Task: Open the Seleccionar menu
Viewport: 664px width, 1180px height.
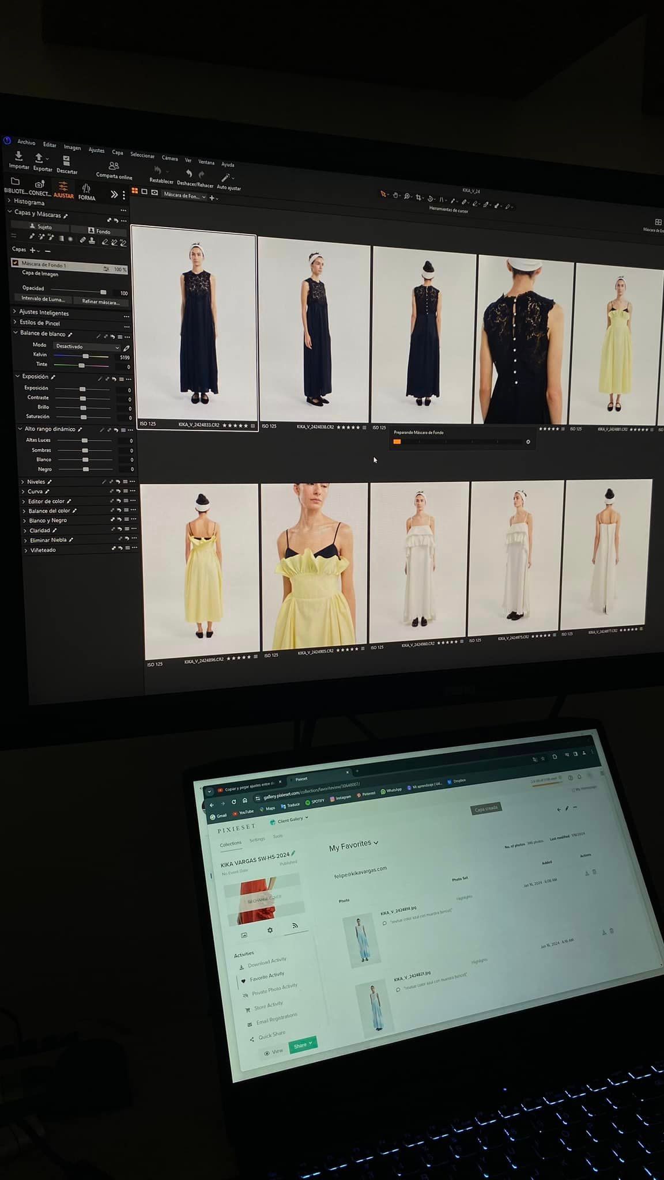Action: [142, 156]
